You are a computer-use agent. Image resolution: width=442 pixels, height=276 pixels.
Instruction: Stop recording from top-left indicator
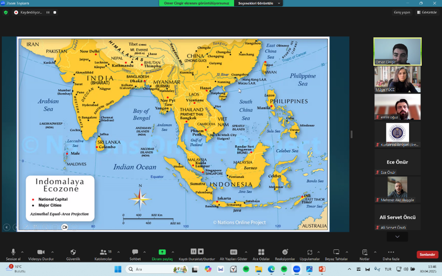[55, 13]
